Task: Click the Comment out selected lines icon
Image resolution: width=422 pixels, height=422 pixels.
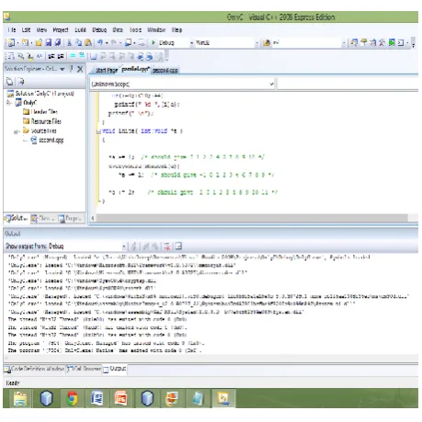Action: tap(73, 56)
